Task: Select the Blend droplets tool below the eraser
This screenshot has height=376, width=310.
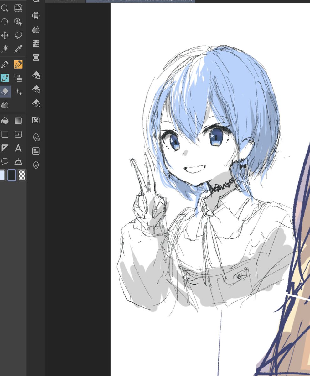Action: pyautogui.click(x=5, y=105)
